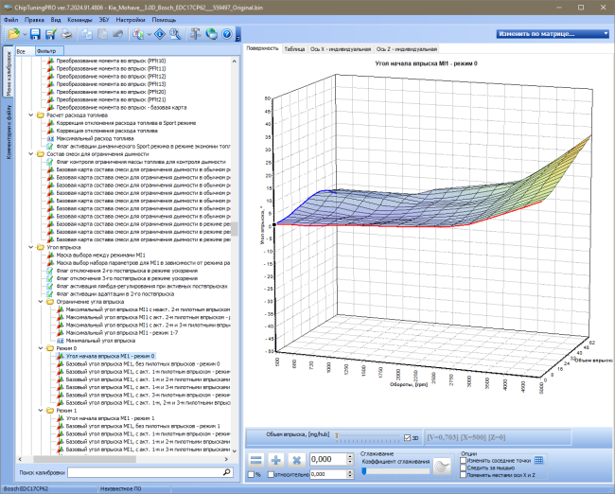Screen dimensions: 615x494
Task: Click the globe and monitor toolbar icon
Action: pos(211,34)
